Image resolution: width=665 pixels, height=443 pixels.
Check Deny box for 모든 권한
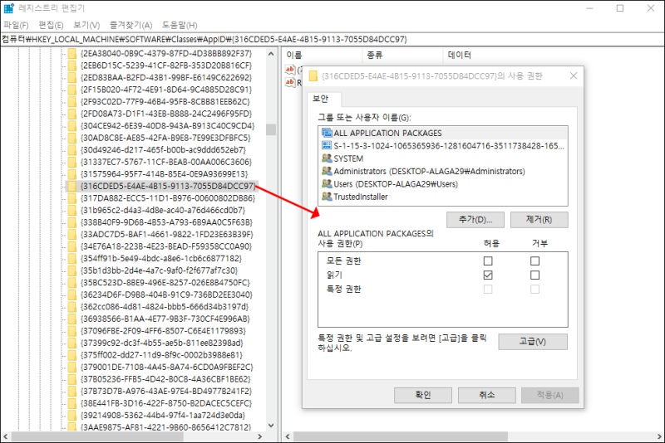(534, 261)
